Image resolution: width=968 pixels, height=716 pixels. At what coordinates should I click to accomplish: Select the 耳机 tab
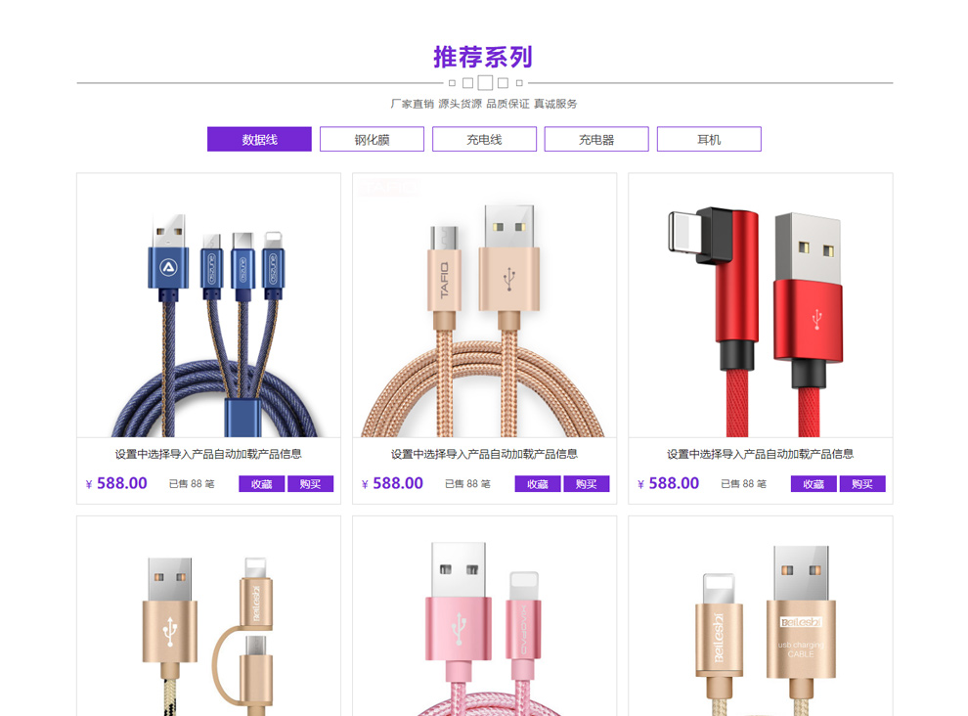tap(709, 139)
